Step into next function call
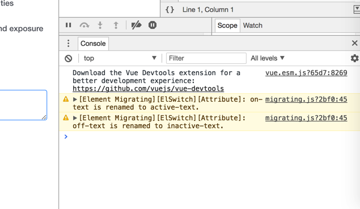 (100, 25)
